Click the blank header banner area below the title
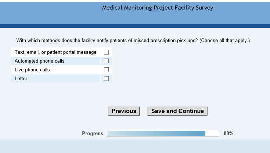This screenshot has height=153, width=270. coord(135,18)
